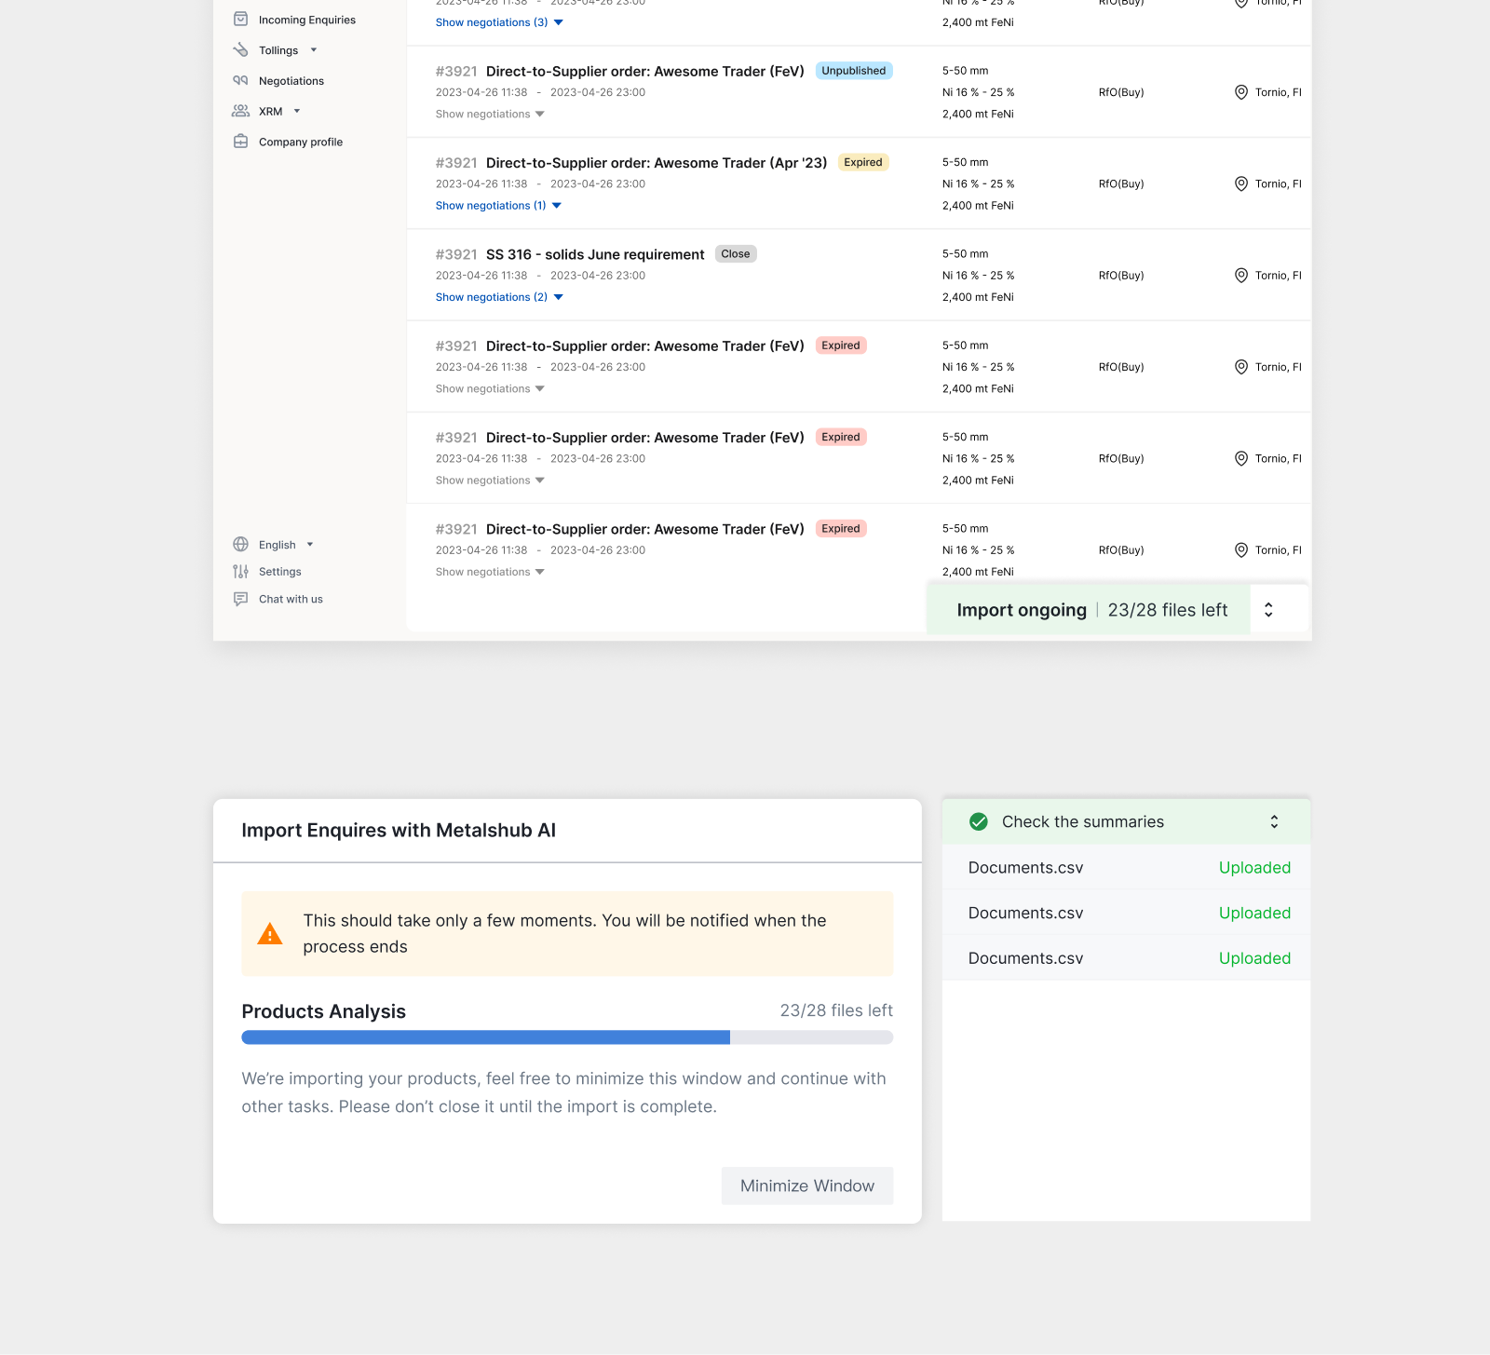
Task: Click the XRM people icon
Action: (x=240, y=111)
